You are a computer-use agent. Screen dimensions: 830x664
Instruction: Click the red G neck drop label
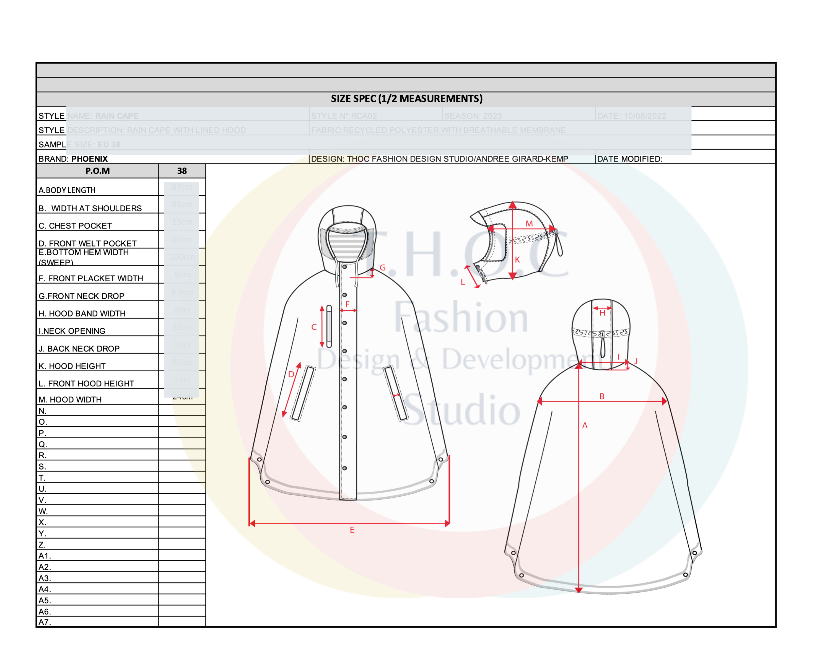(x=382, y=268)
